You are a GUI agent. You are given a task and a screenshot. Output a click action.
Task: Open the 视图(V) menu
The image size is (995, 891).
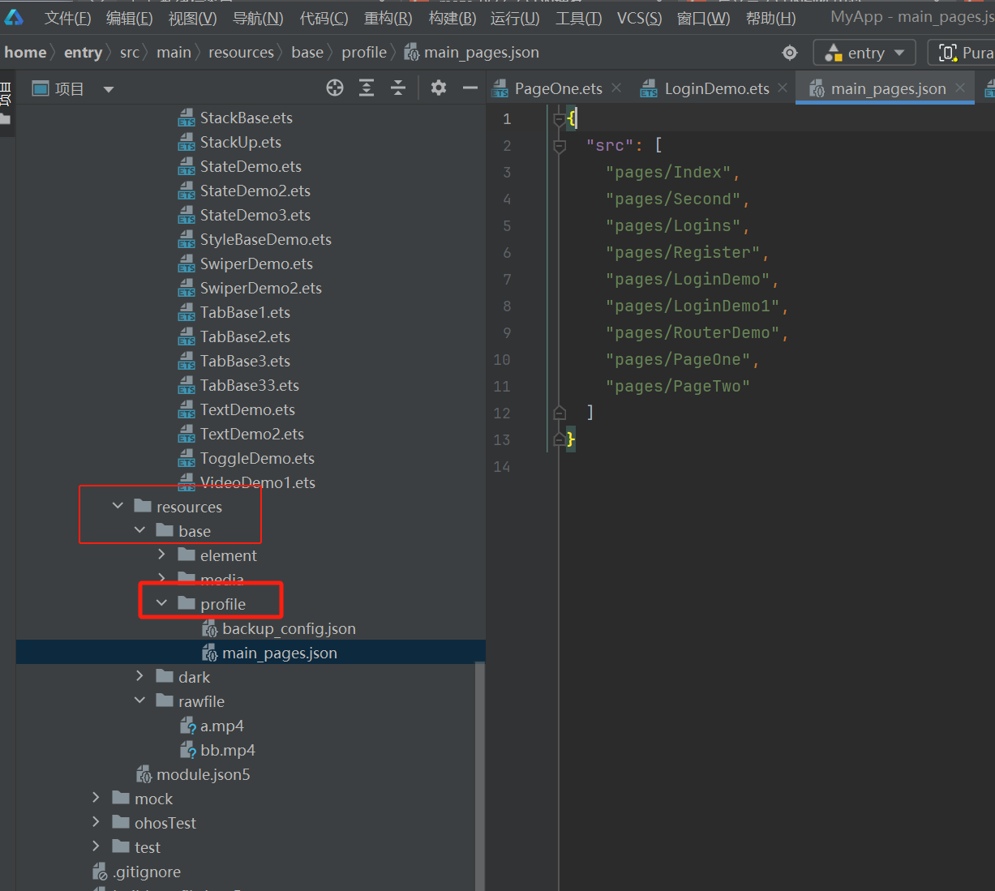tap(192, 18)
